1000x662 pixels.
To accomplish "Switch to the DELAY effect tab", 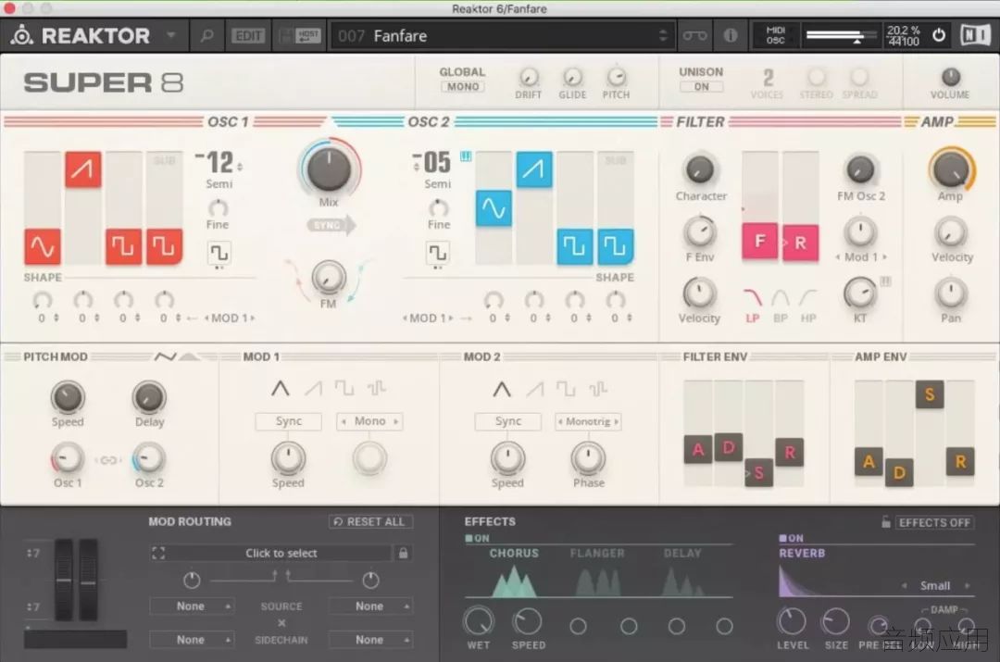I will click(682, 553).
